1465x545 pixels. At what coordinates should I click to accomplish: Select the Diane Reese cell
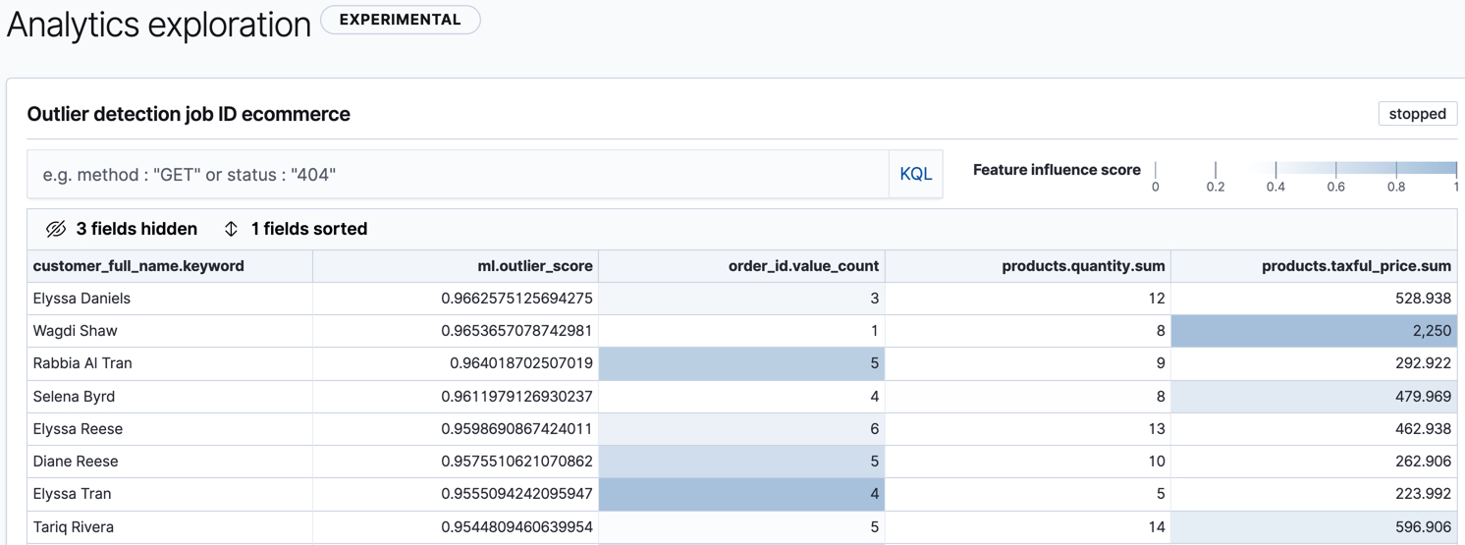170,462
